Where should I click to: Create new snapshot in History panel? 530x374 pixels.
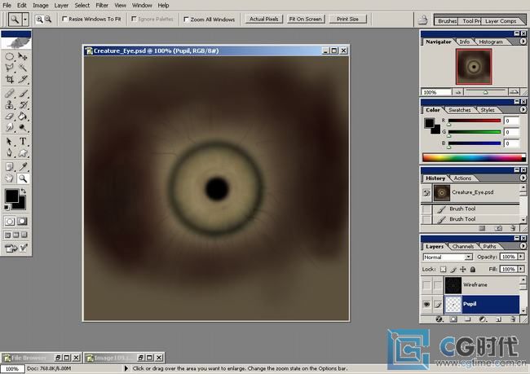pyautogui.click(x=498, y=228)
